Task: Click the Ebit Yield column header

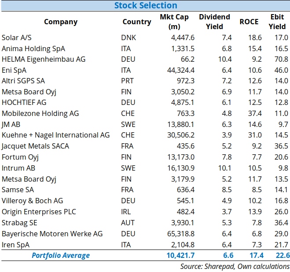Action: click(x=277, y=22)
